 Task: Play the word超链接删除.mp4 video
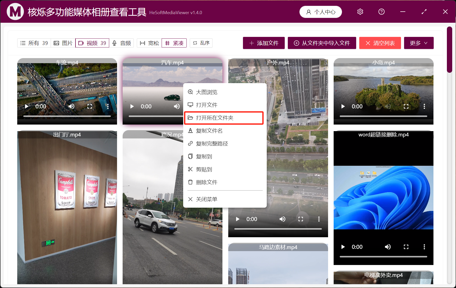[x=343, y=247]
